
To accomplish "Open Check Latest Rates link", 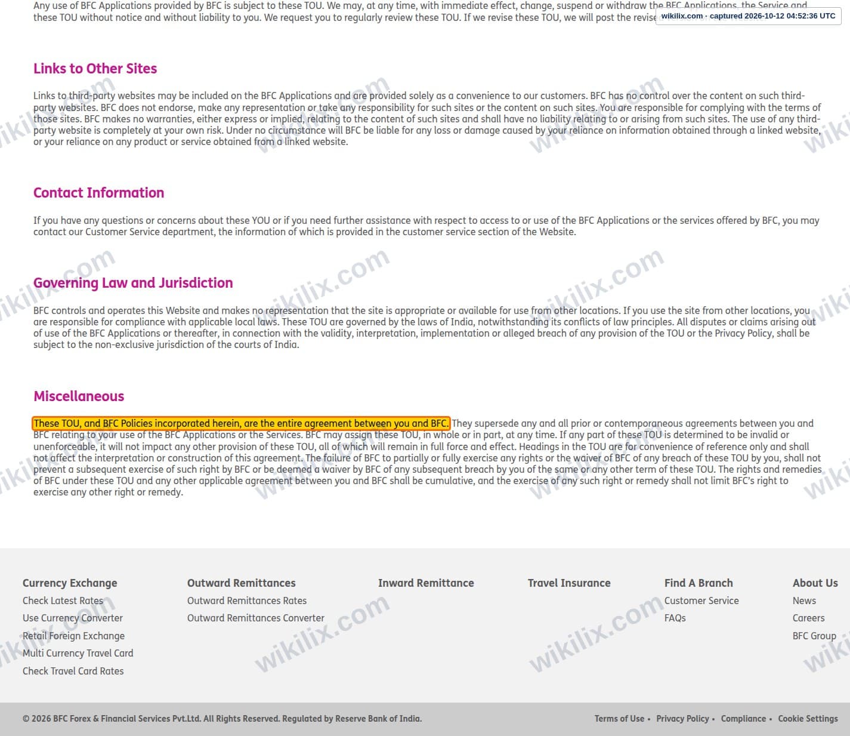I will (x=63, y=600).
